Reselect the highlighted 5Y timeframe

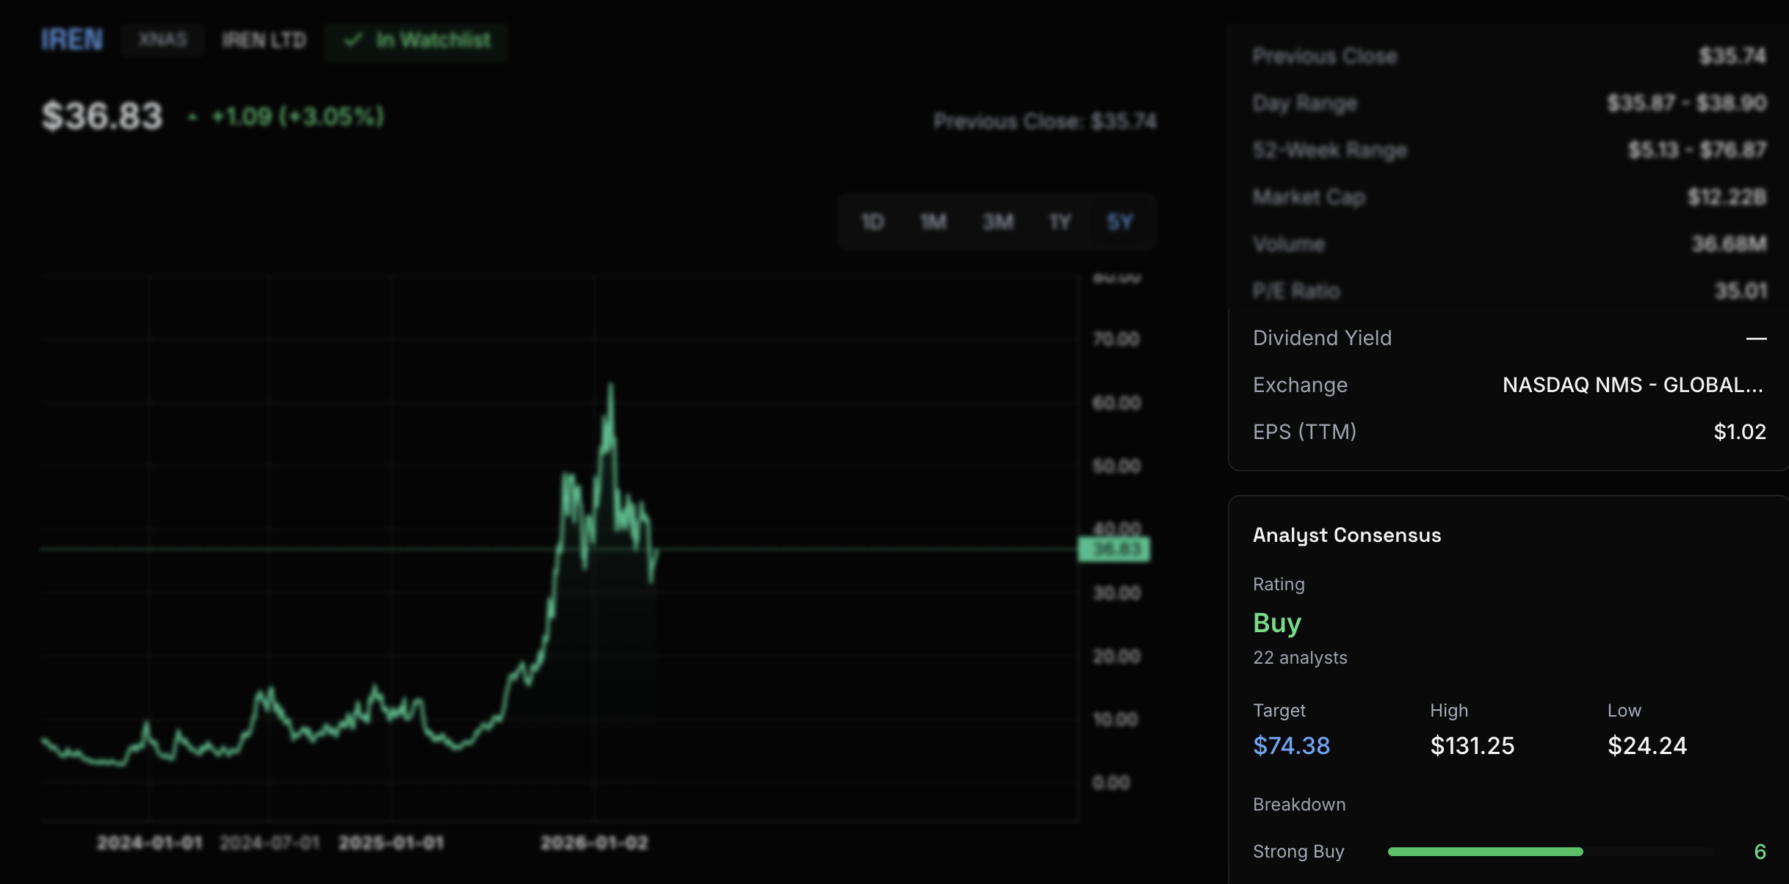tap(1119, 222)
